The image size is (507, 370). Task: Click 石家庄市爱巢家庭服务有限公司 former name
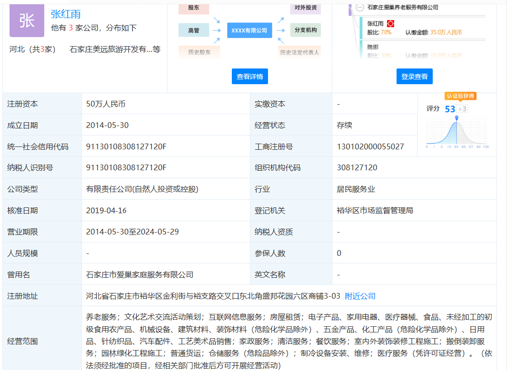(139, 275)
